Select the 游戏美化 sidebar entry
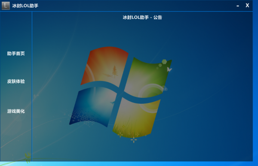The image size is (258, 166). point(16,112)
